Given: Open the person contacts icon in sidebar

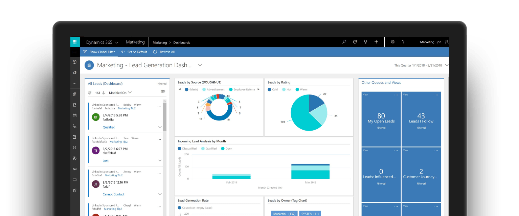Looking at the screenshot, I should [x=74, y=147].
